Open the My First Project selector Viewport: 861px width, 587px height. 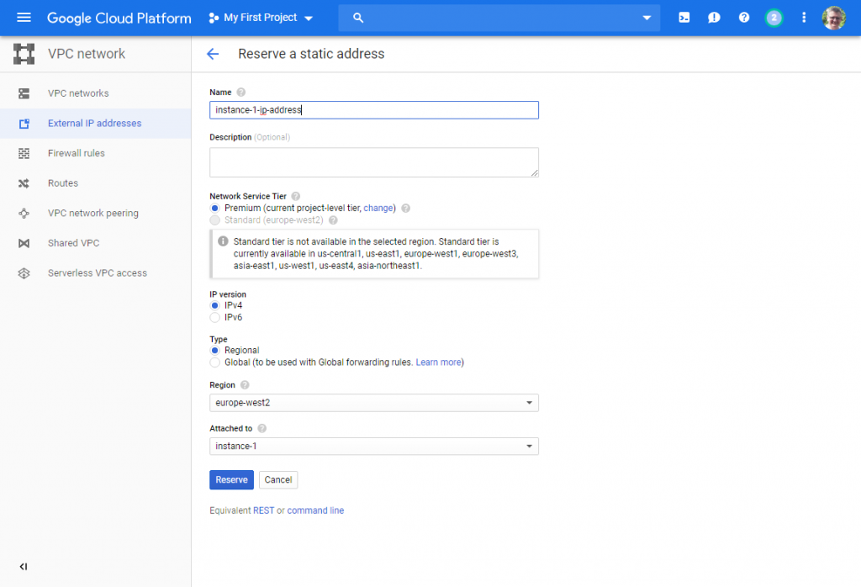point(261,19)
